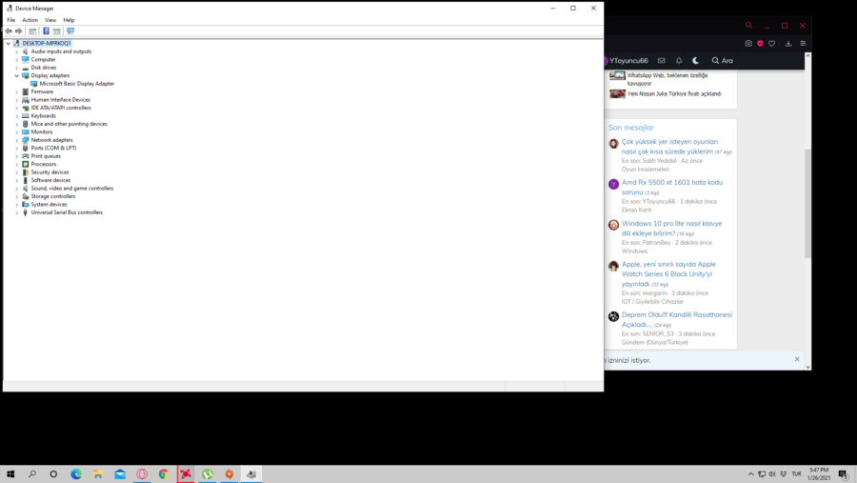This screenshot has width=857, height=483.
Task: Click the TUR input language indicator
Action: click(x=796, y=474)
